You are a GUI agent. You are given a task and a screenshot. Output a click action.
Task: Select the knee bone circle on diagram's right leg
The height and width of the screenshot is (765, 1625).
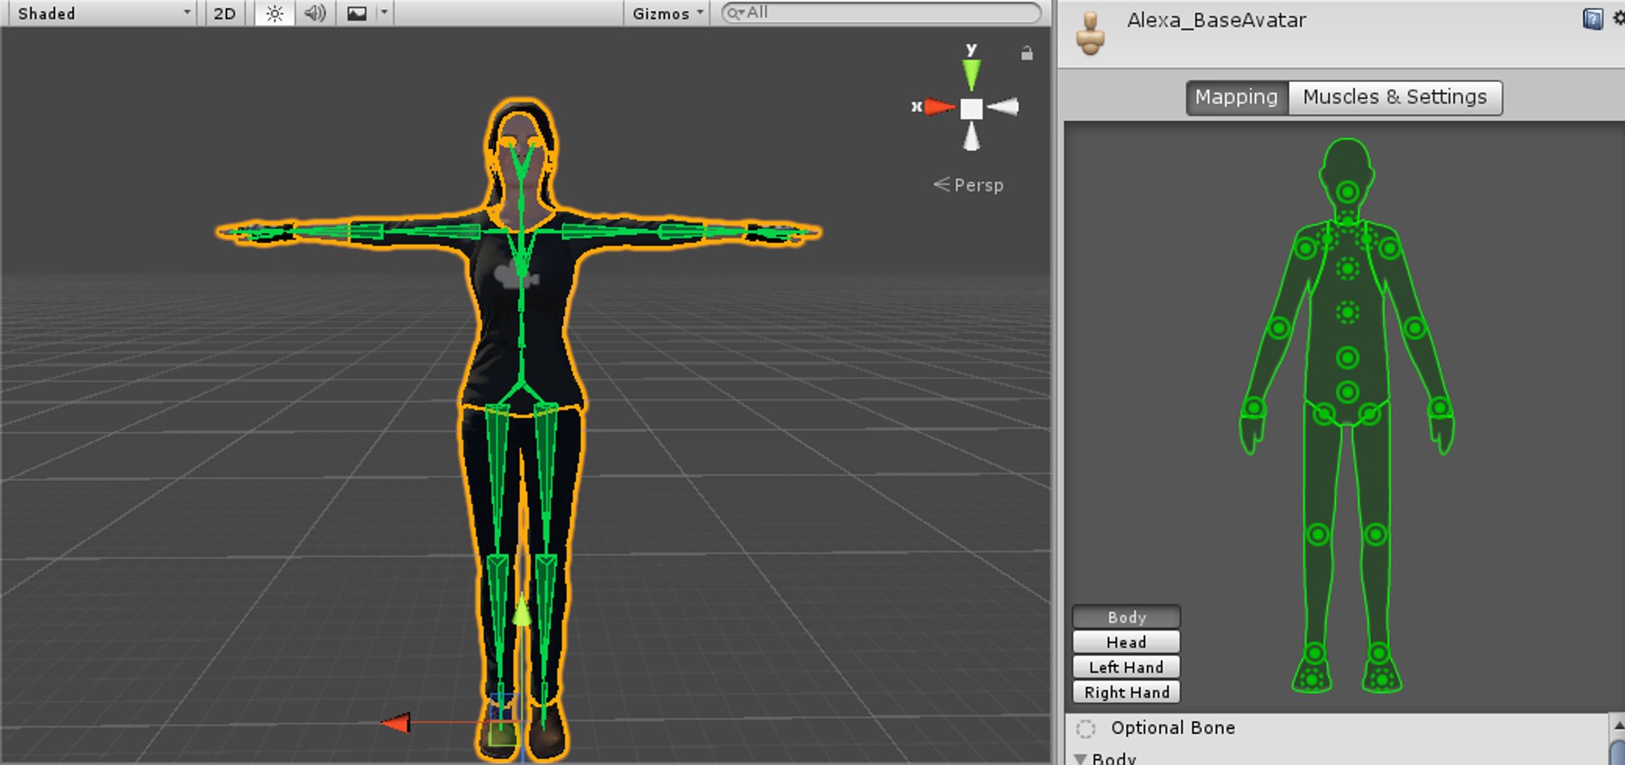coord(1376,534)
